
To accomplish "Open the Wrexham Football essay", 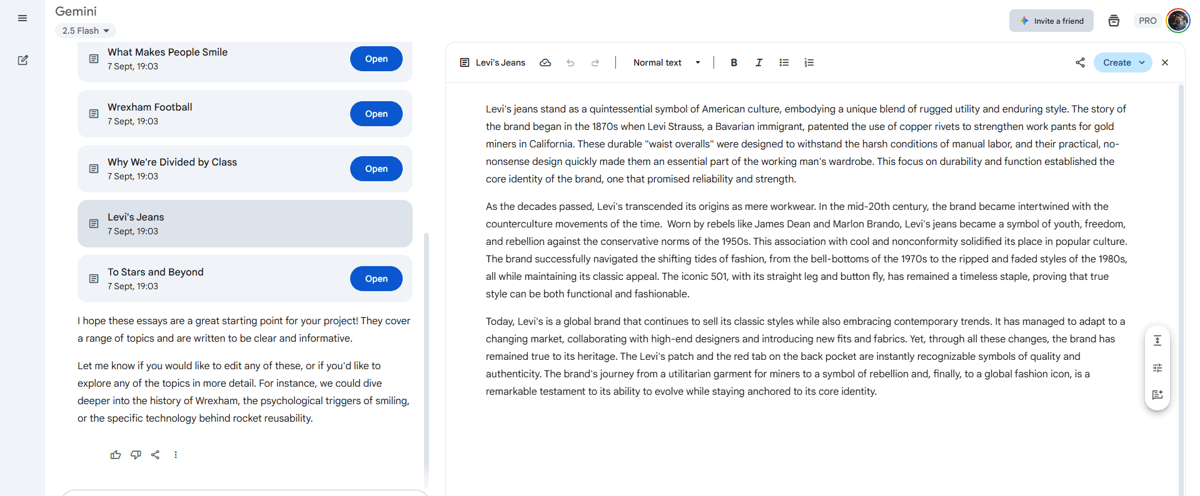I will click(x=376, y=114).
